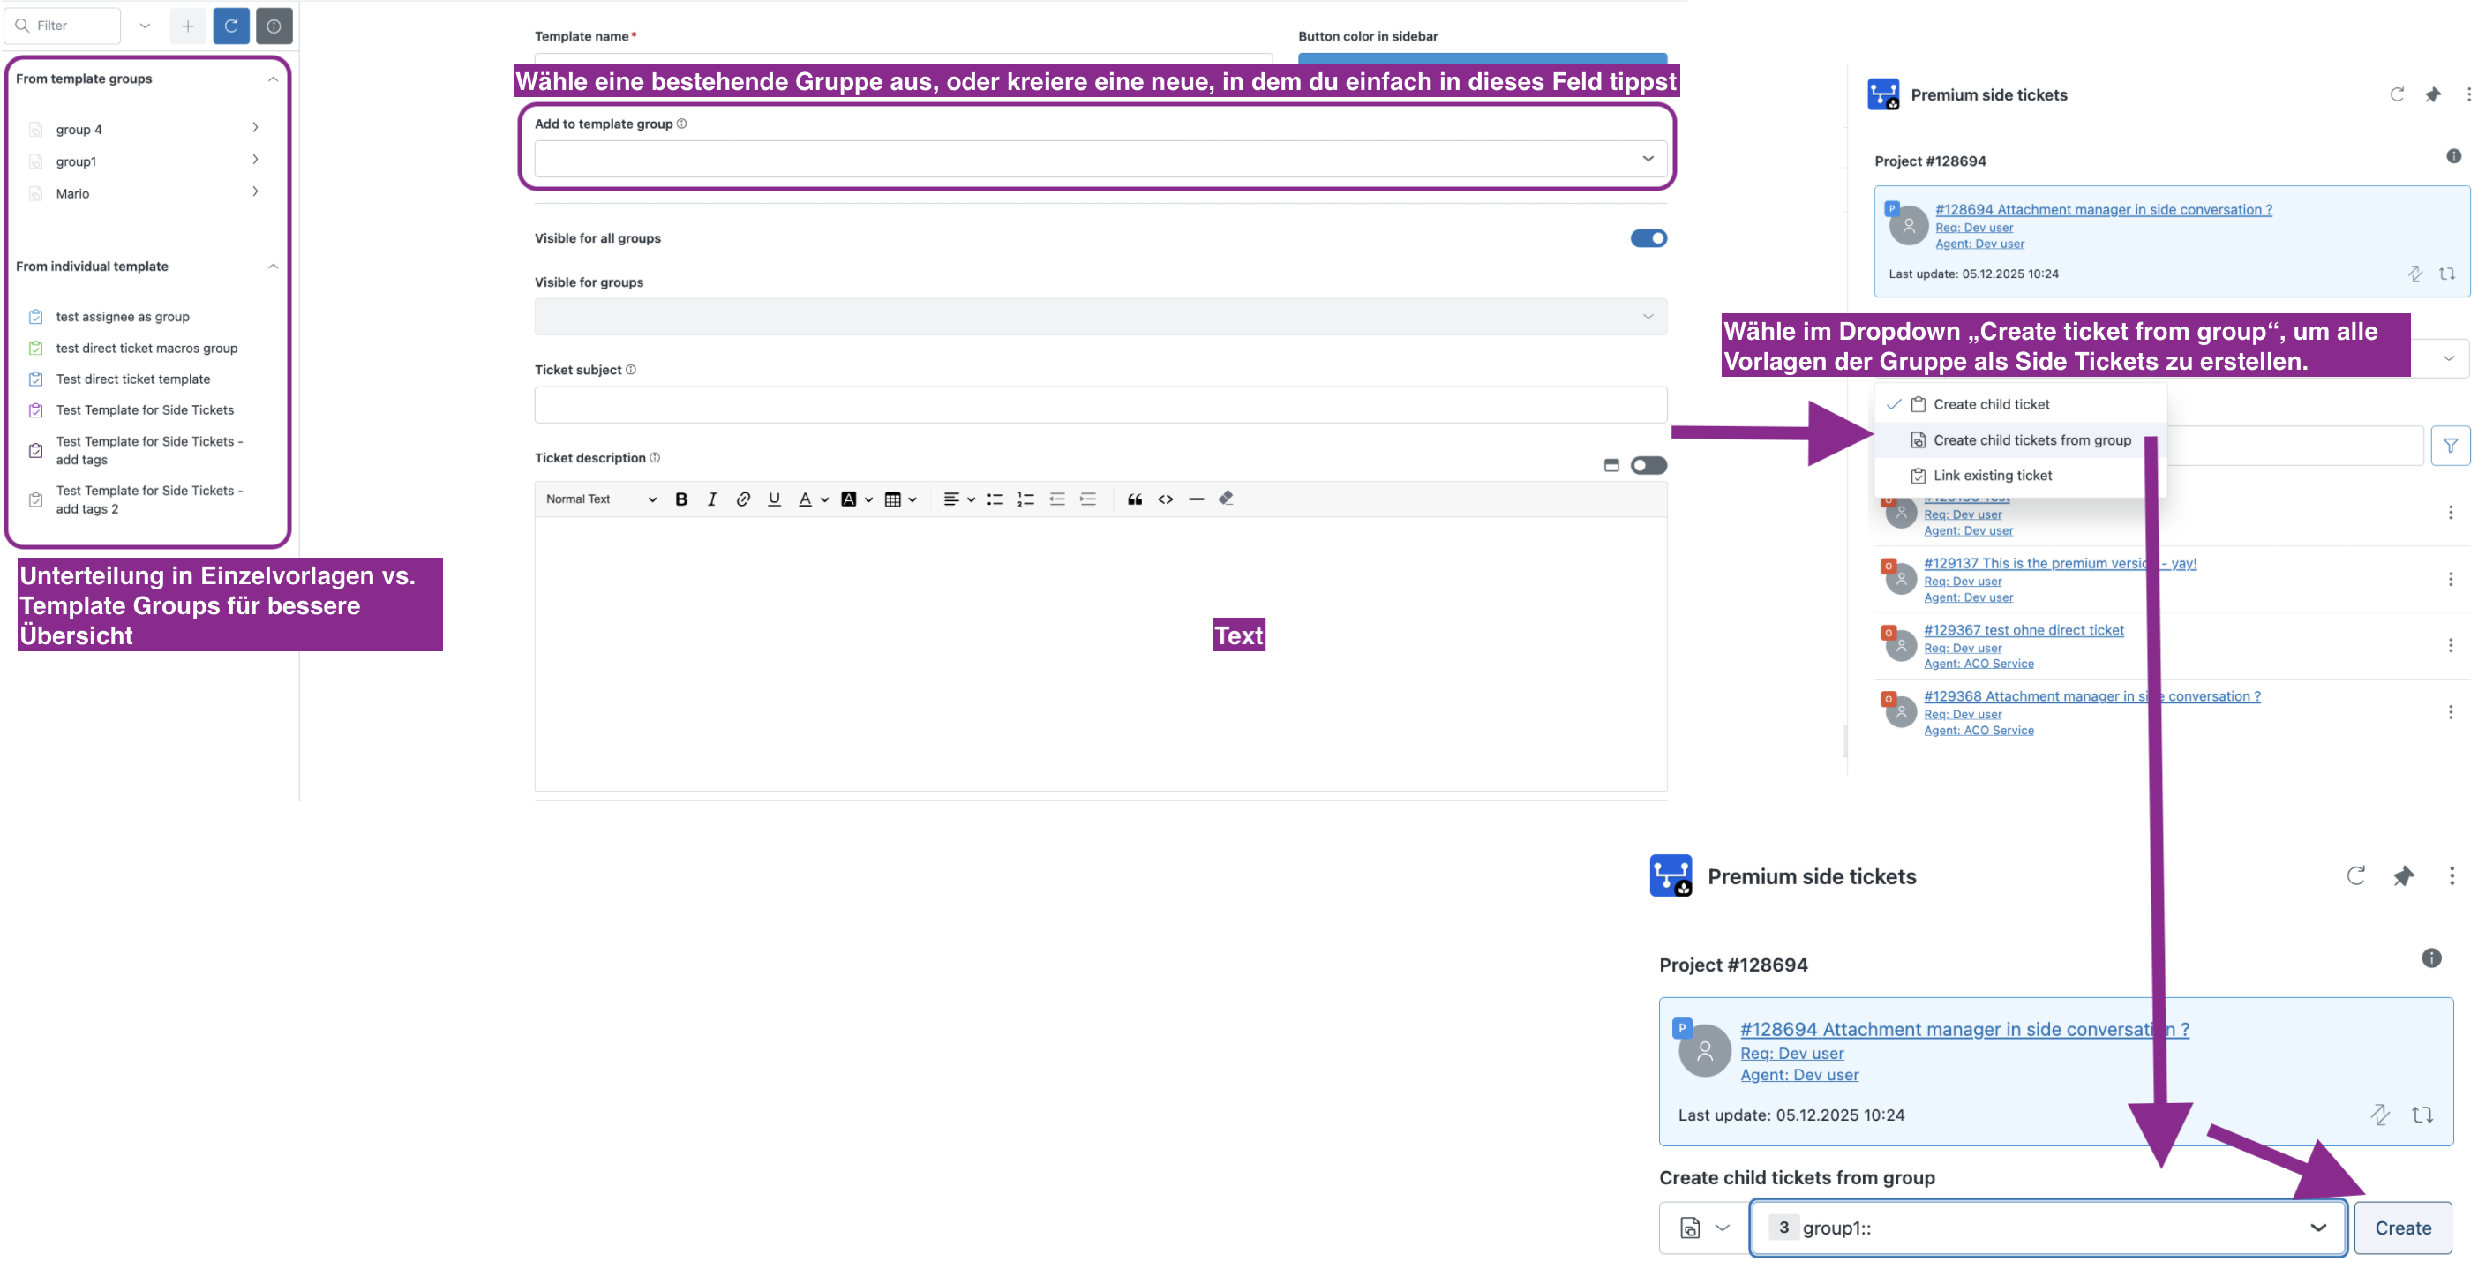Image resolution: width=2478 pixels, height=1269 pixels.
Task: Add new template with plus icon
Action: pyautogui.click(x=188, y=26)
